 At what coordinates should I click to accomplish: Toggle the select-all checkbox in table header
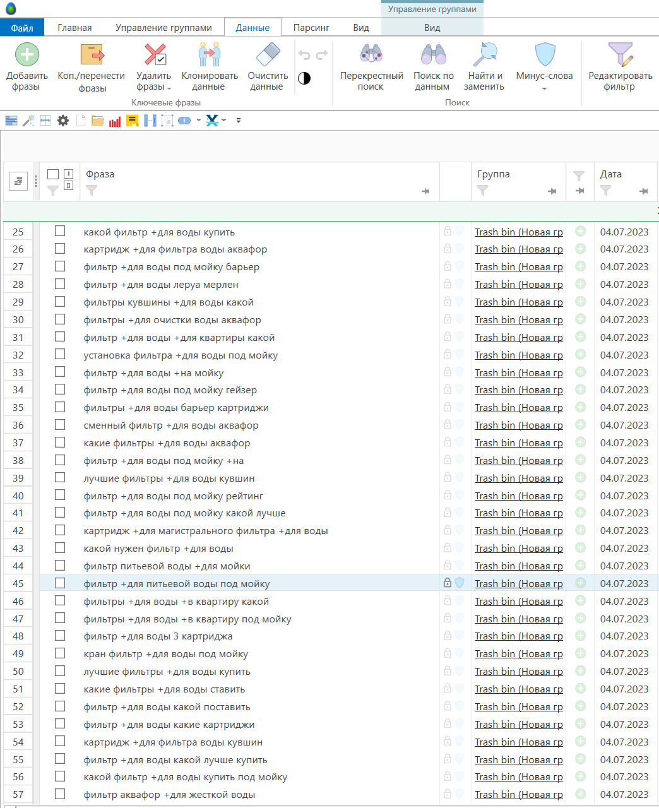(x=53, y=174)
